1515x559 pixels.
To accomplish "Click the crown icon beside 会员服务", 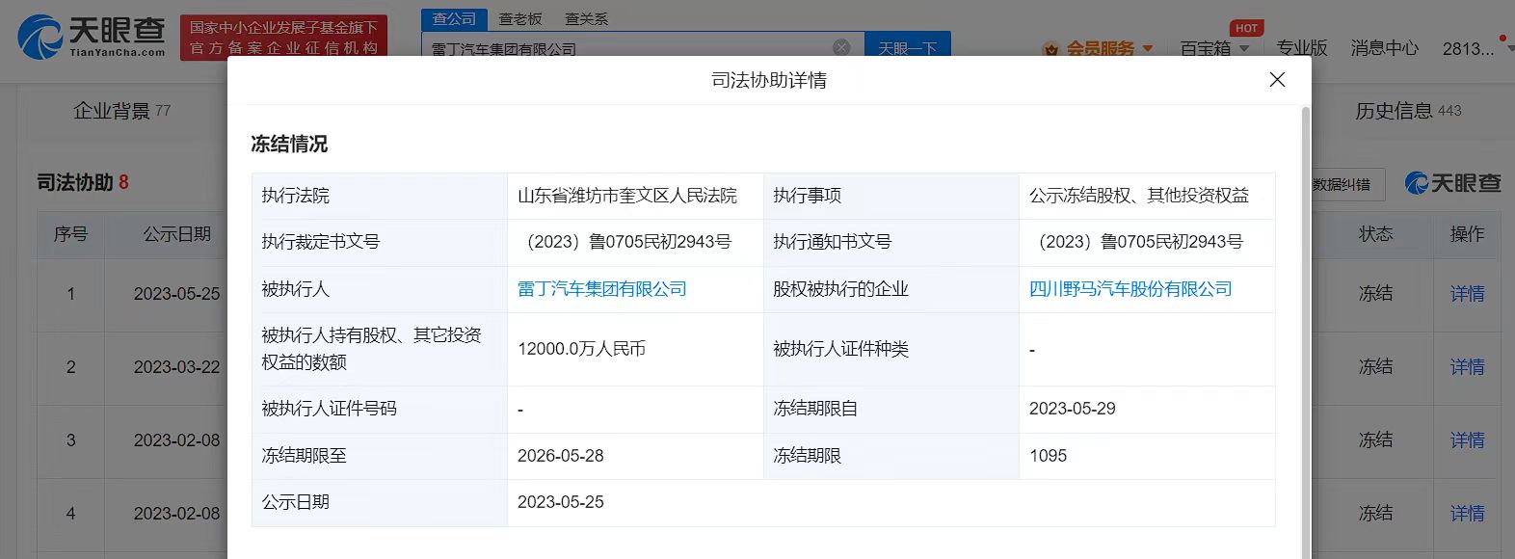I will [1050, 48].
